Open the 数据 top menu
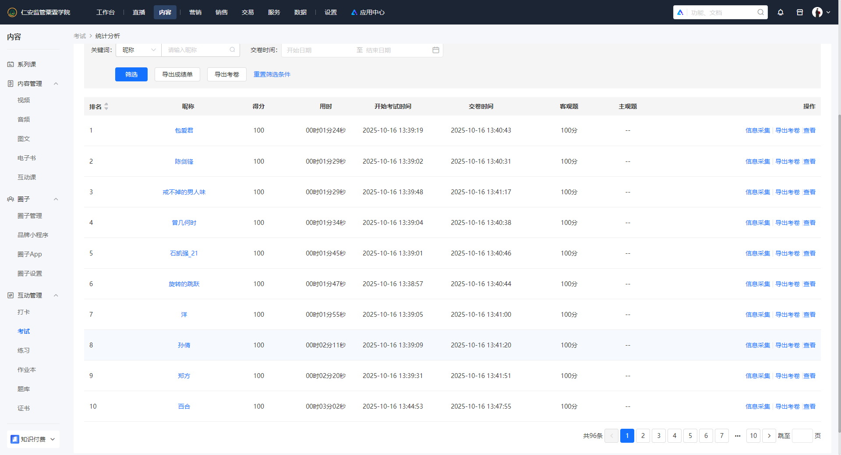 (300, 12)
